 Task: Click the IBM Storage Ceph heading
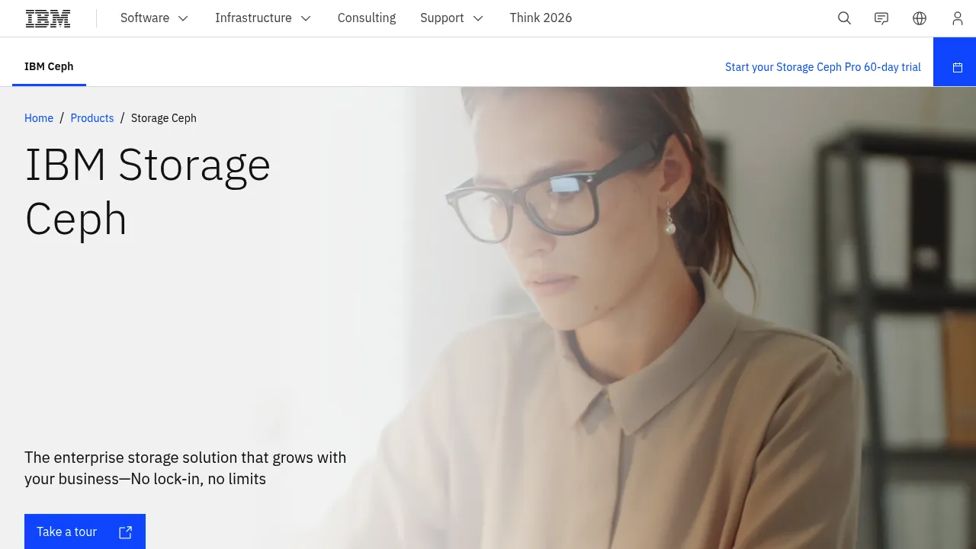pos(148,191)
